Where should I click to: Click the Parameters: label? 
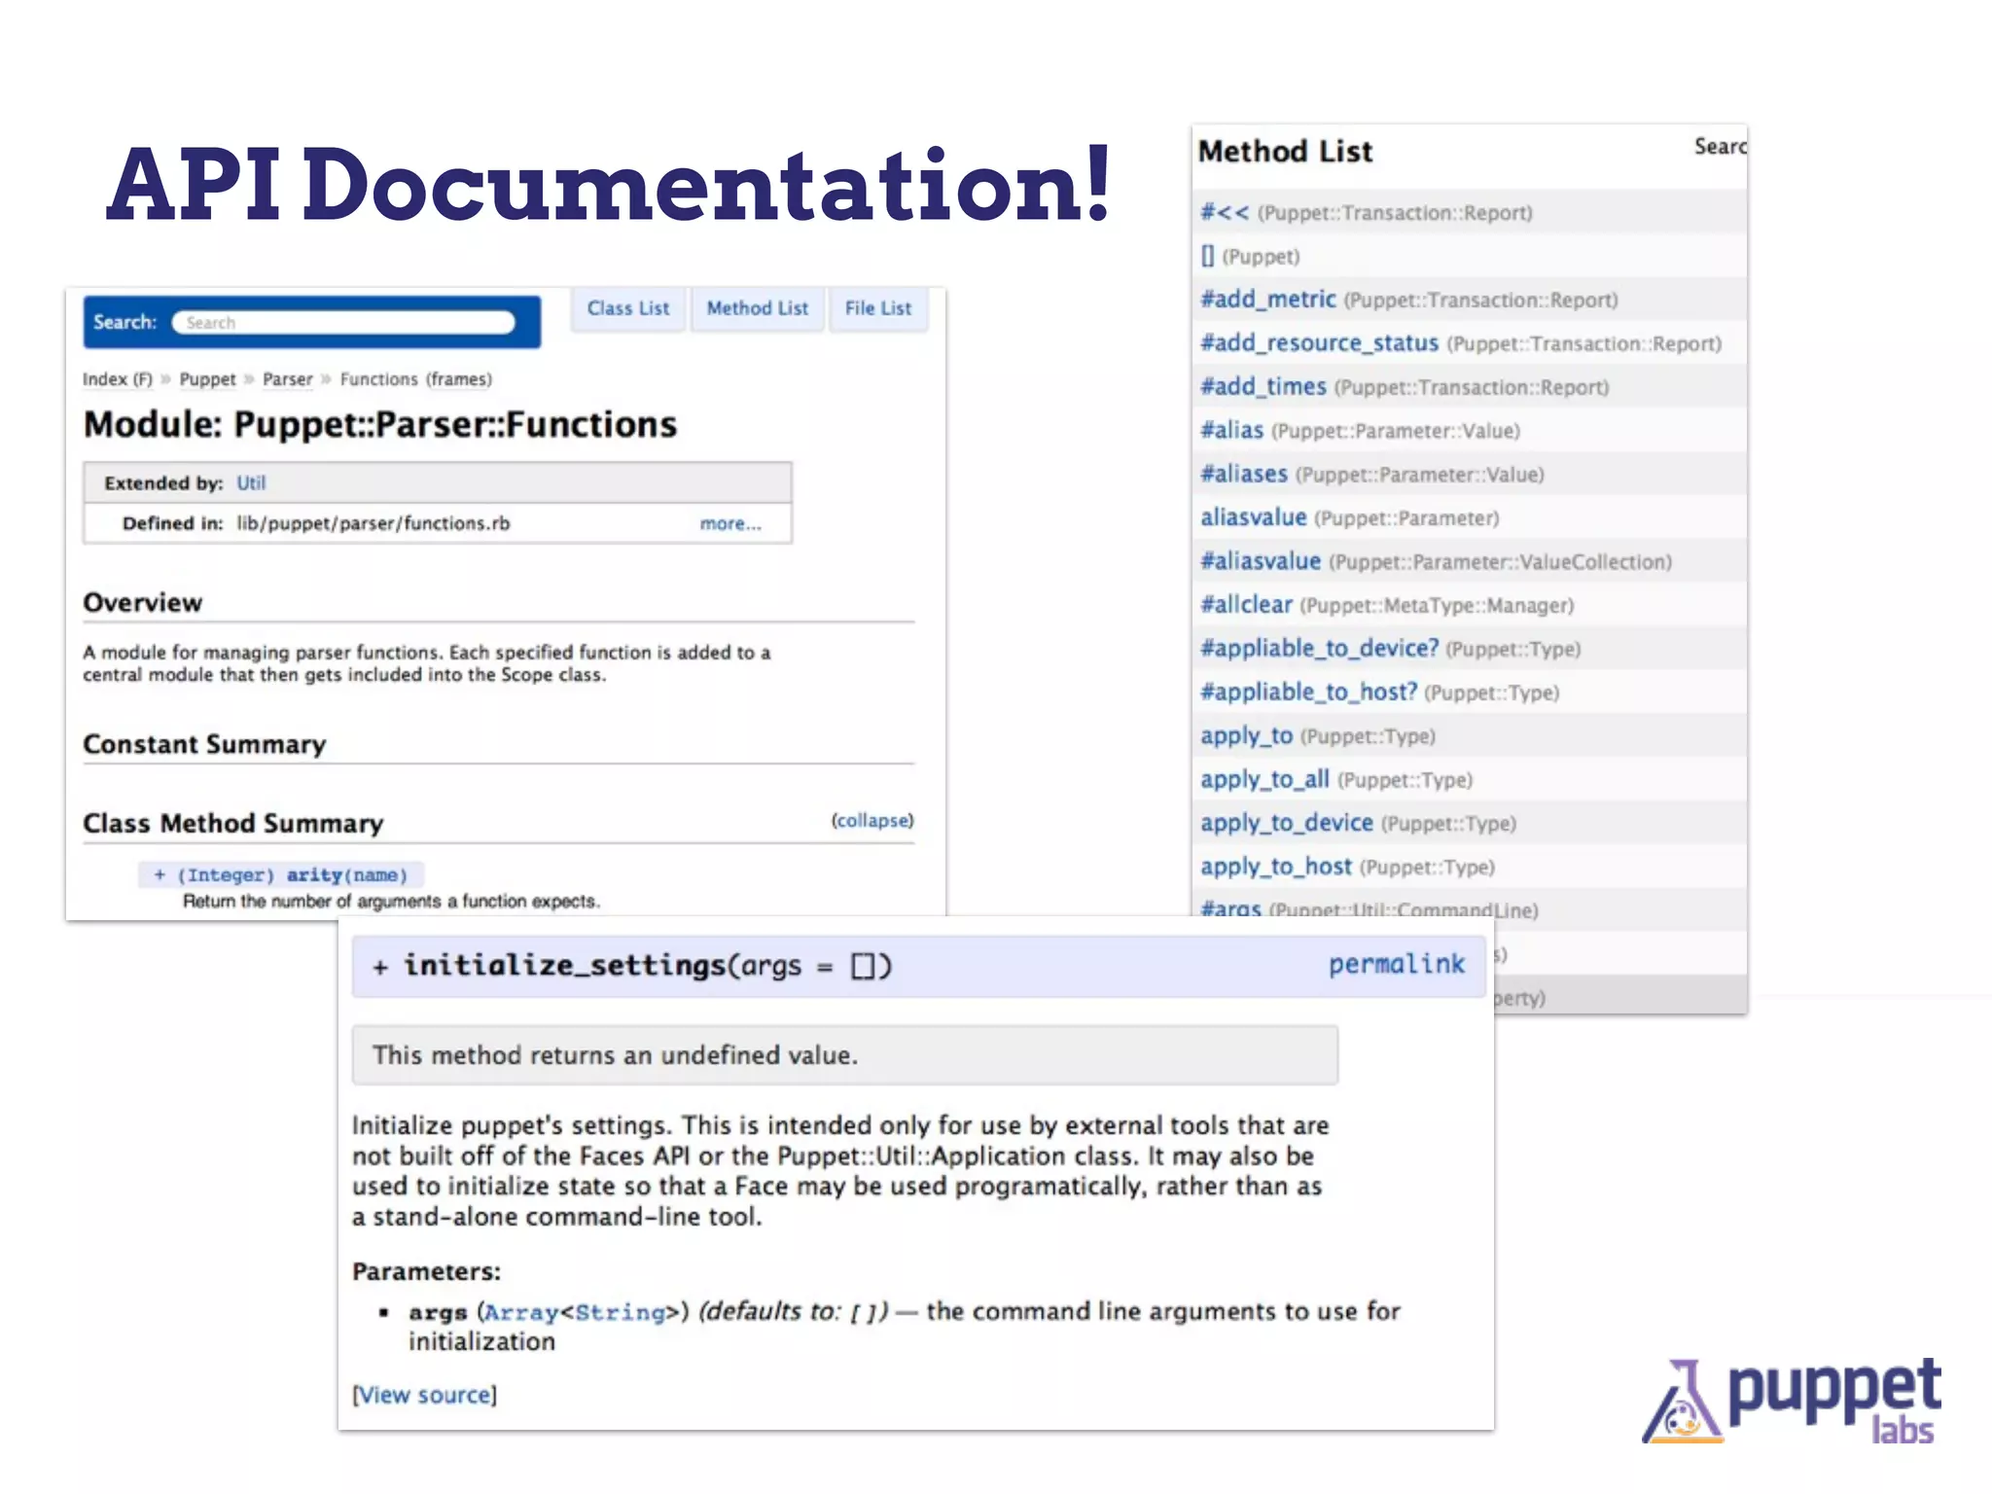(x=426, y=1271)
